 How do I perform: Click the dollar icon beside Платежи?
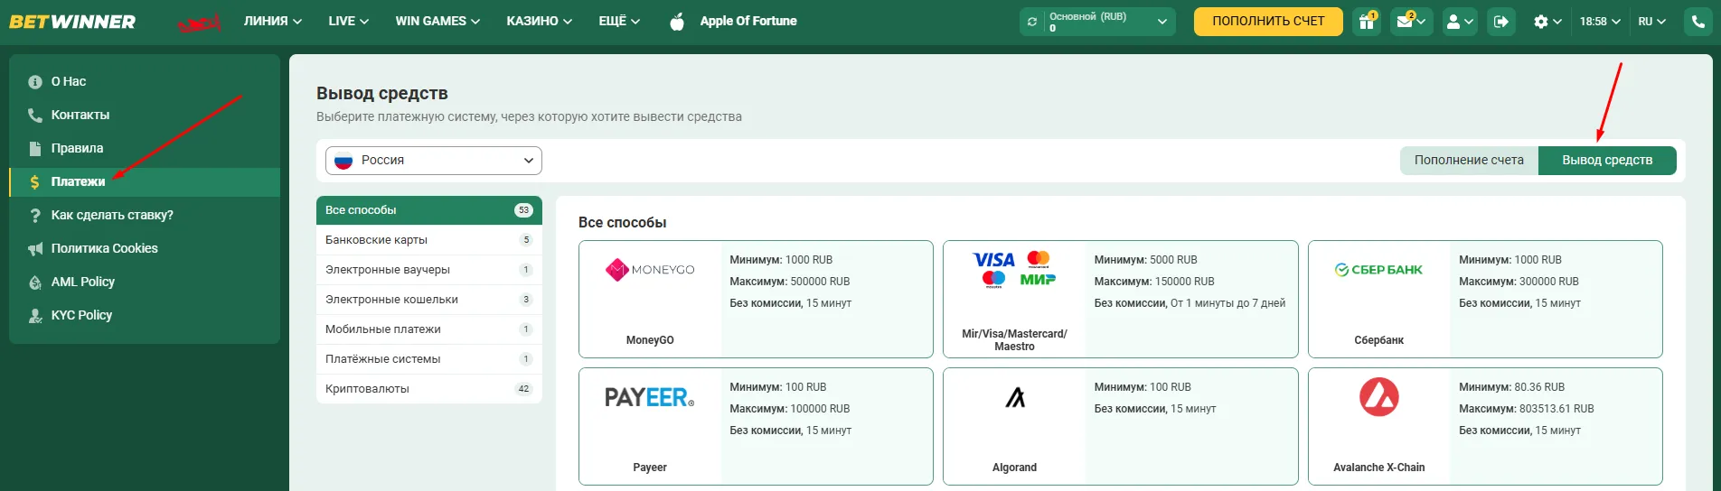click(35, 182)
